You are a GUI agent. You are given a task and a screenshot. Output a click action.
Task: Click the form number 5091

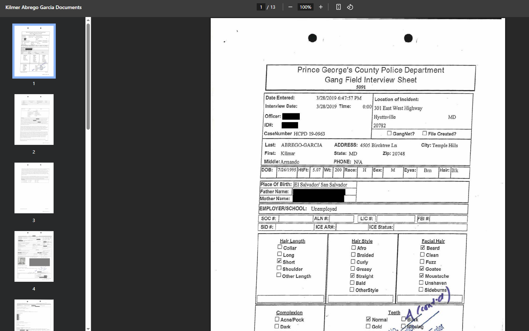361,87
